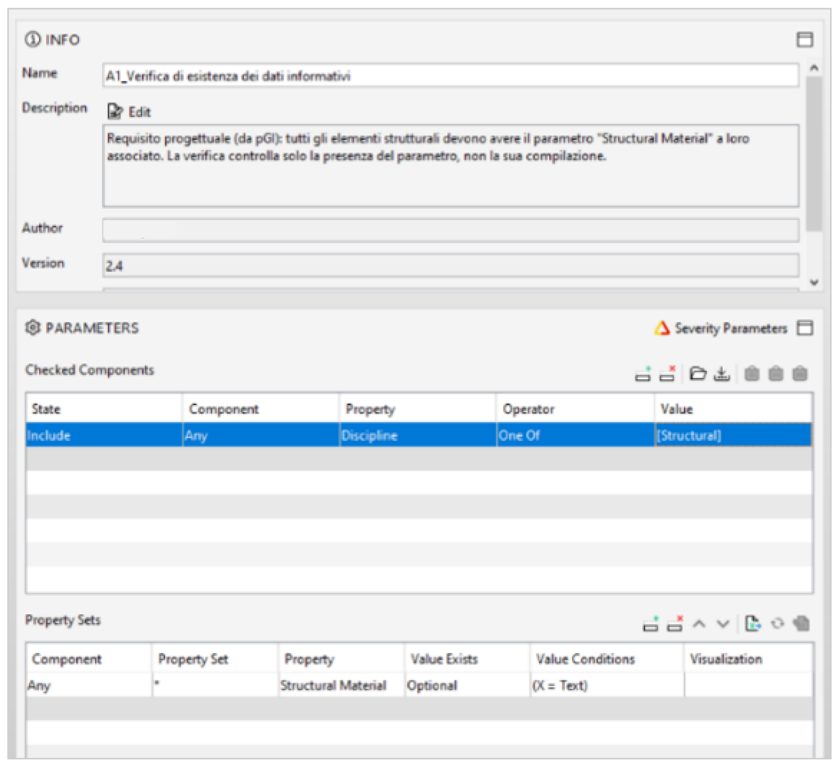Maximize the INFO panel
Viewport: 837px width, 764px height.
pyautogui.click(x=804, y=40)
